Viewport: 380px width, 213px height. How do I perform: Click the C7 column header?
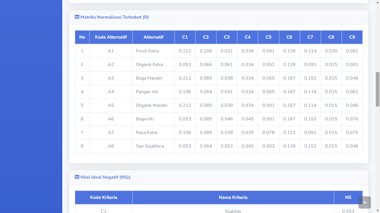point(310,37)
